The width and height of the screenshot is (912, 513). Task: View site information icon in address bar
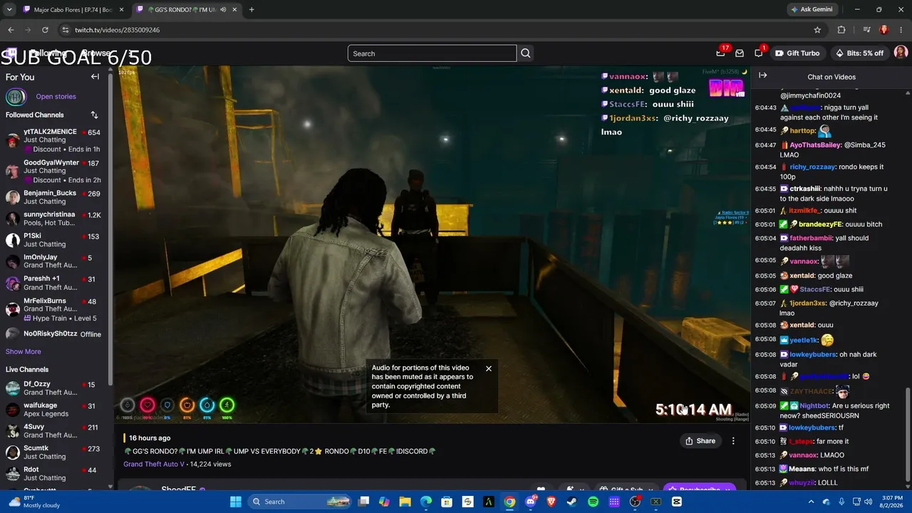tap(65, 30)
